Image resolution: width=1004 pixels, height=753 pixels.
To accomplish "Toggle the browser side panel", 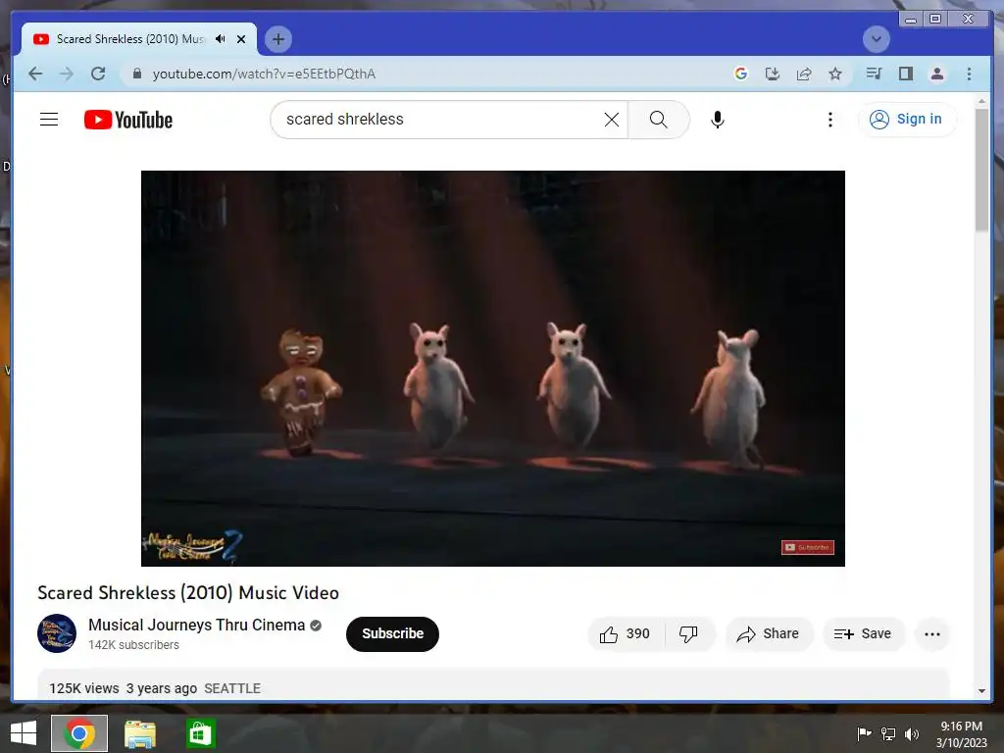I will [x=905, y=74].
